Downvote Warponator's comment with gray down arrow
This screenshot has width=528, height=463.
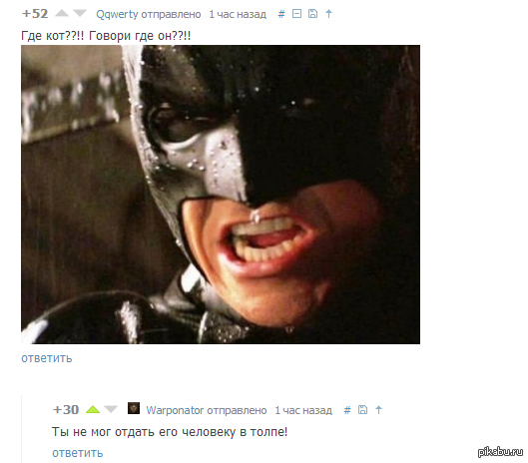[111, 409]
